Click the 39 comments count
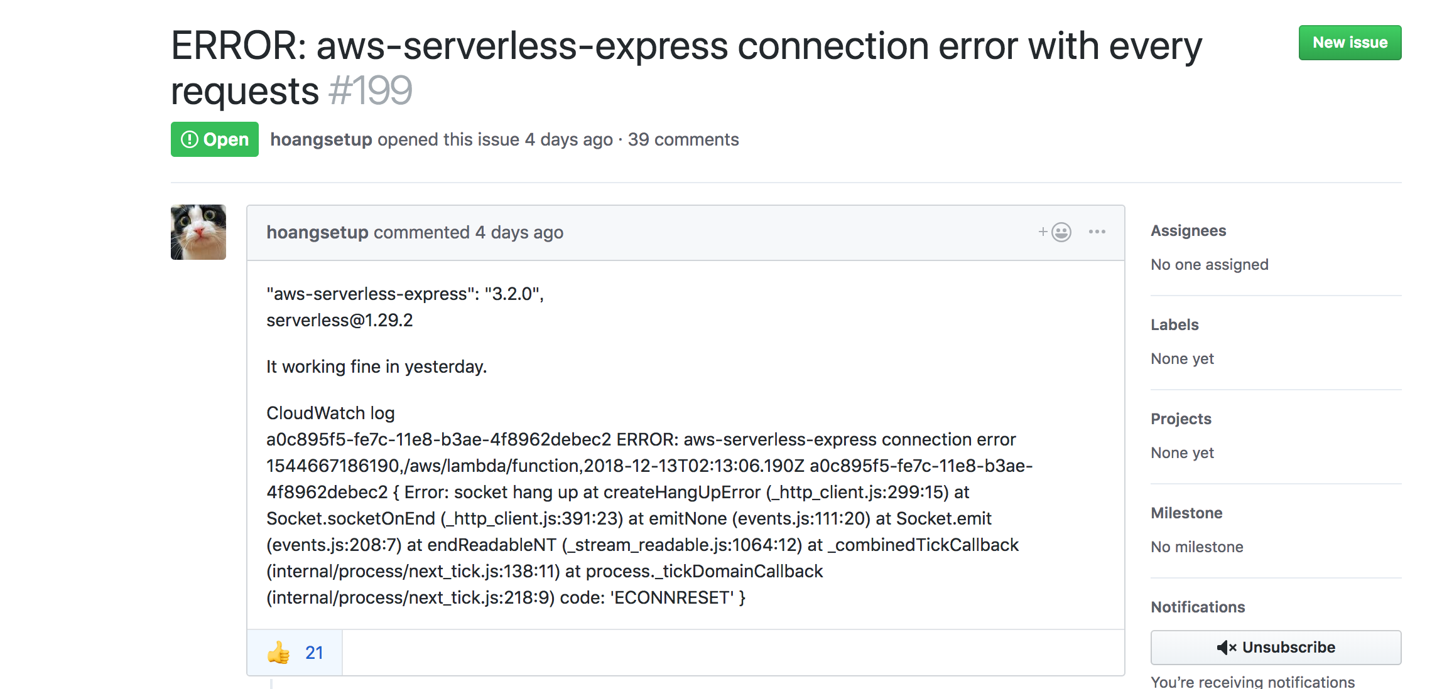 [683, 139]
